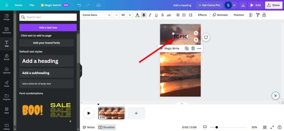Screen dimensions: 284x131
Task: Open the Effects panel
Action: point(202,15)
